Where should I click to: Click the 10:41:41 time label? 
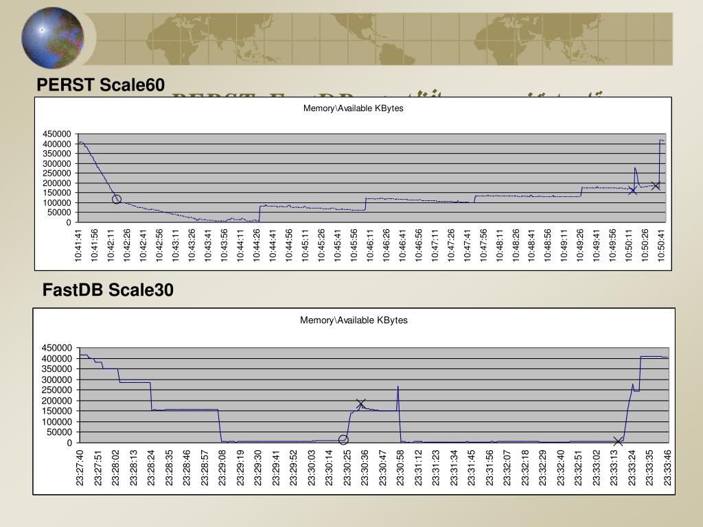click(x=78, y=245)
